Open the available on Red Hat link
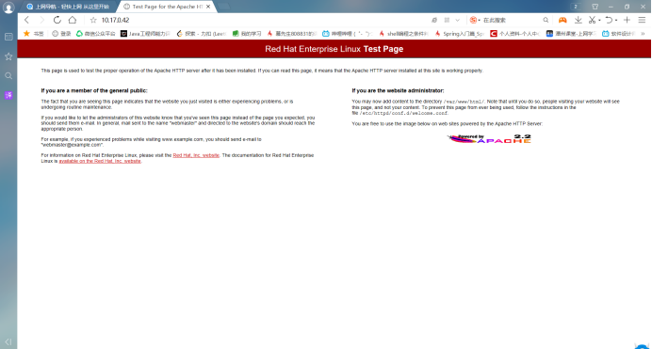 coord(100,161)
